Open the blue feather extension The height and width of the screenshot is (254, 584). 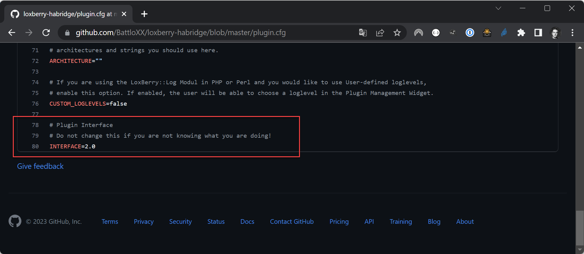point(504,33)
